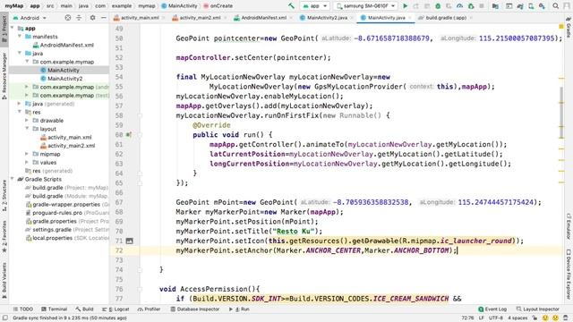The width and height of the screenshot is (573, 322).
Task: Open the TODO tool window
Action: 23,309
